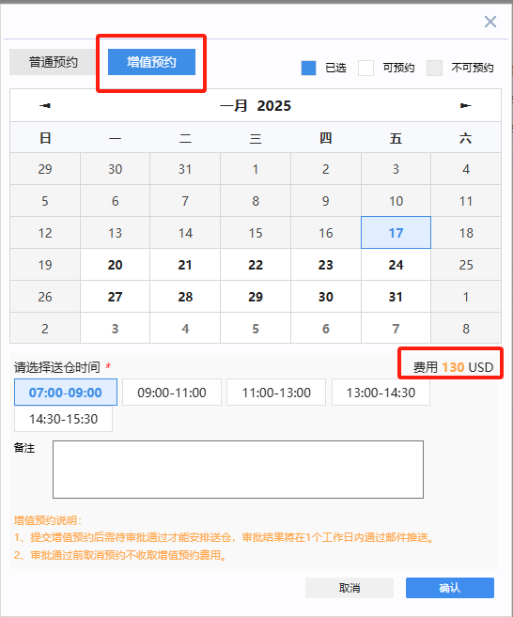Pick January 24 in the calendar
This screenshot has width=513, height=617.
tap(396, 265)
